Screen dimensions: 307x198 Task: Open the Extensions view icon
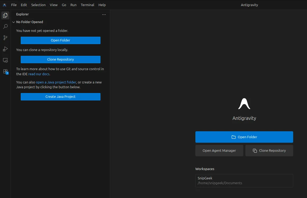tap(5, 71)
